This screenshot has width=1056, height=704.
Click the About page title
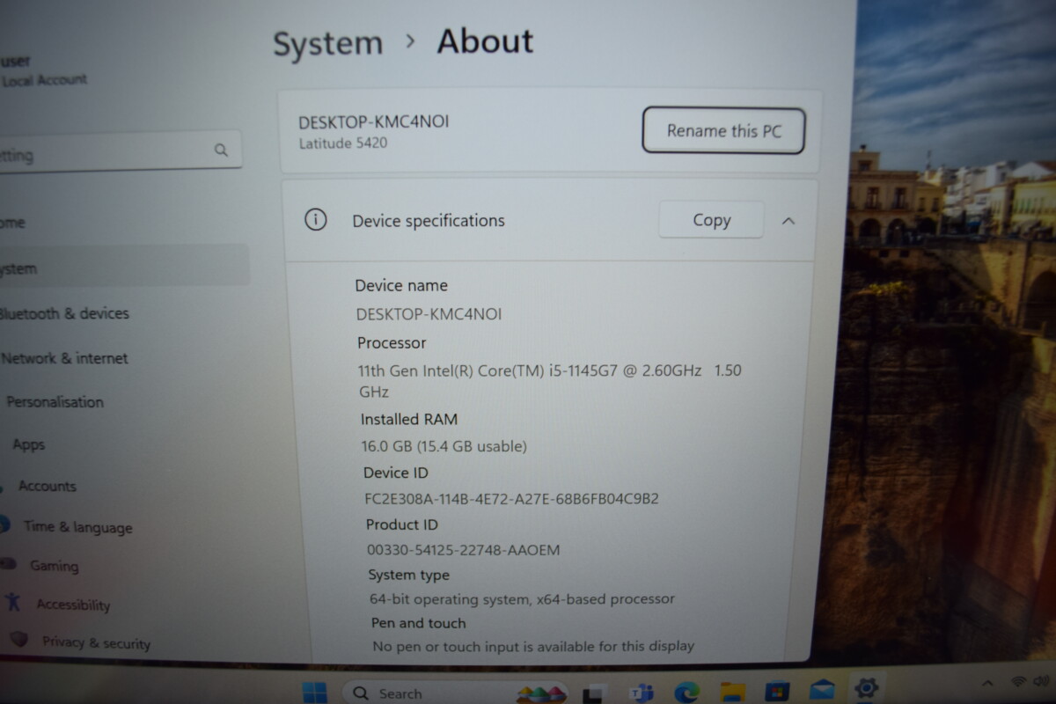point(485,41)
